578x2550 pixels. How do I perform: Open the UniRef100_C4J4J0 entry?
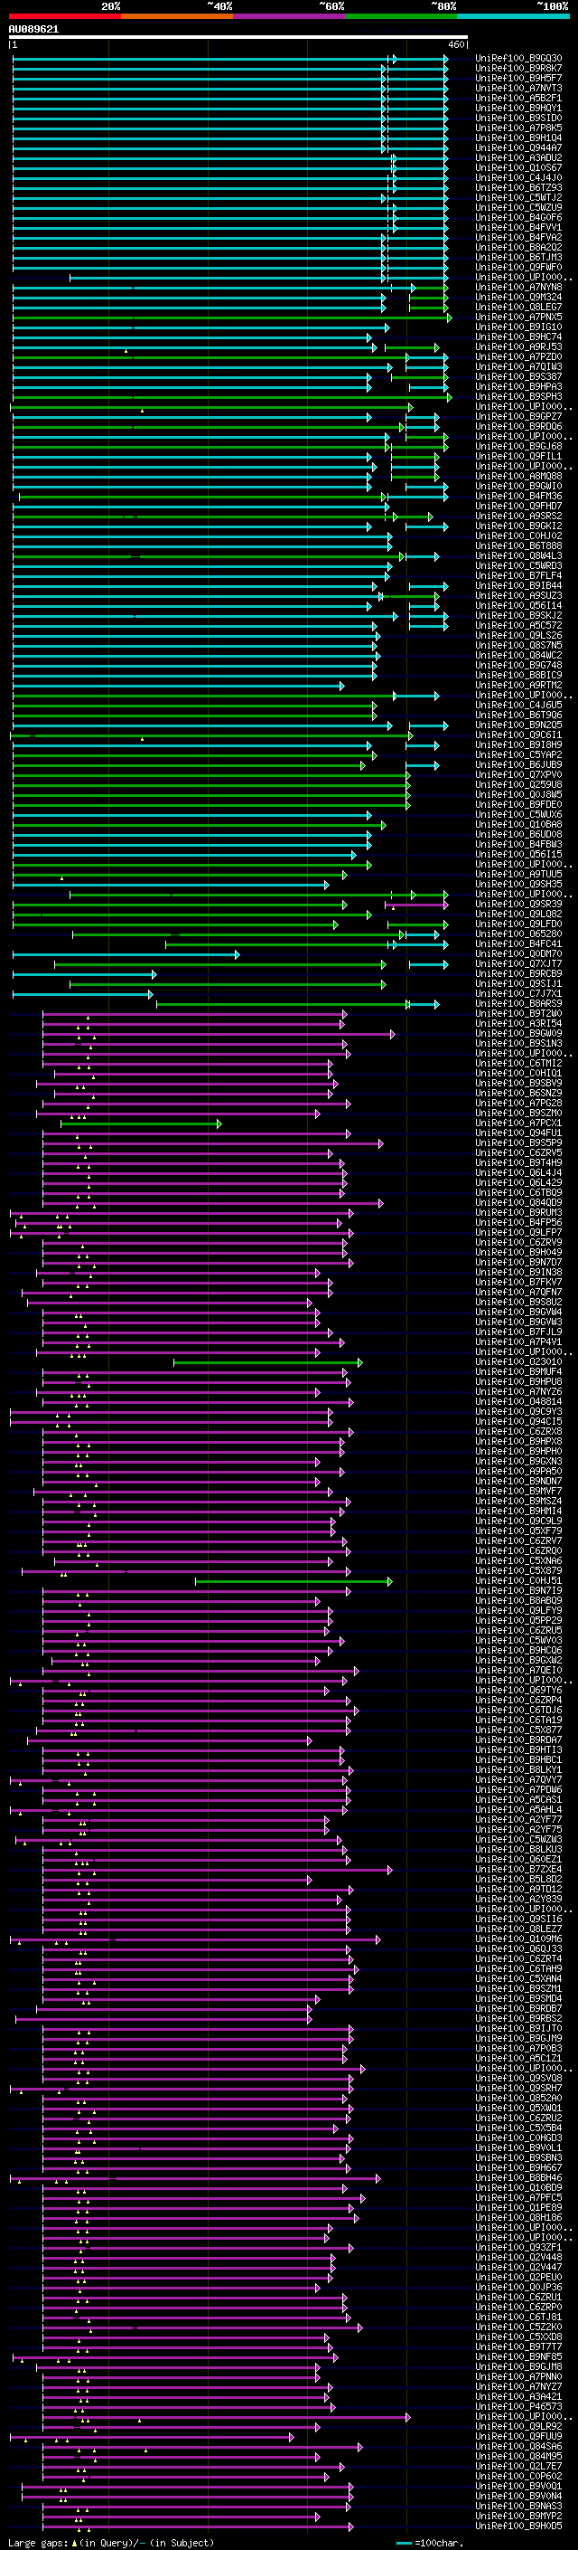[x=518, y=177]
